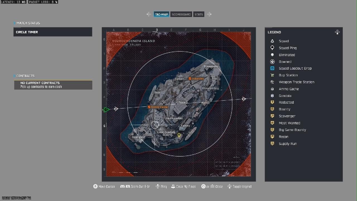The height and width of the screenshot is (201, 357).
Task: Click the Downed legend icon
Action: pyautogui.click(x=272, y=62)
